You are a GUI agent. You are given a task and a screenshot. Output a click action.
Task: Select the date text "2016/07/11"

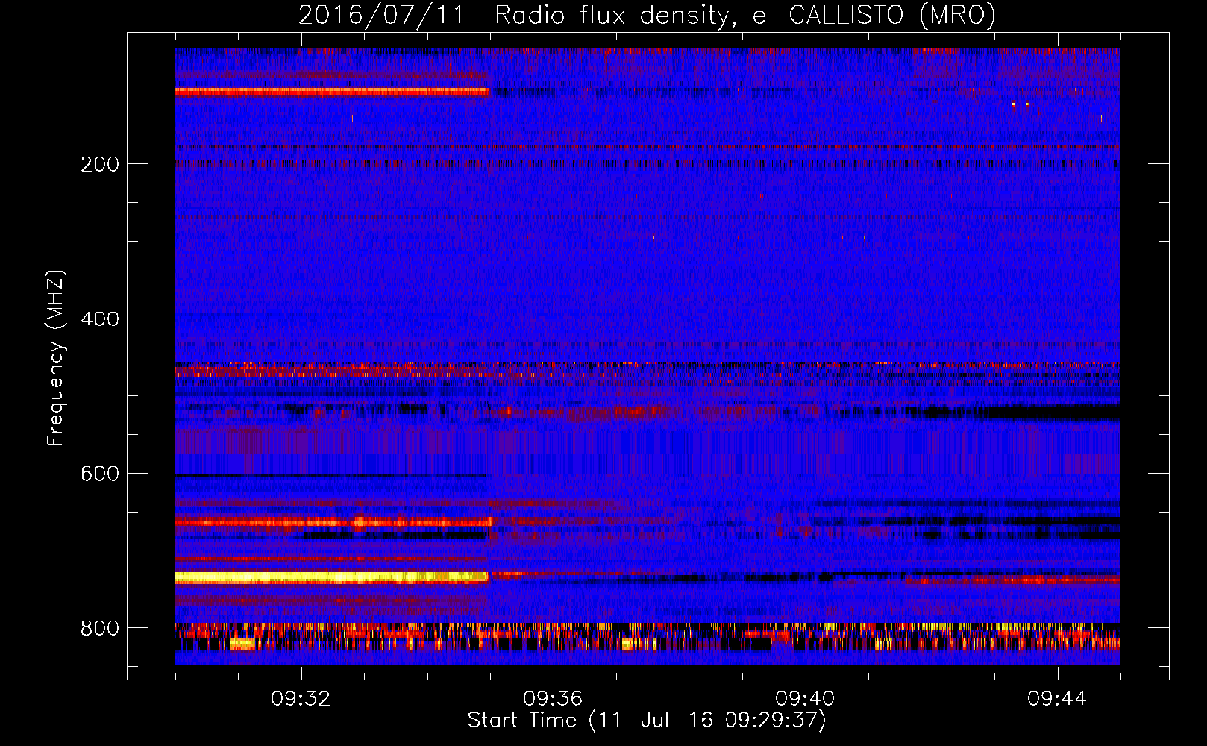(x=380, y=16)
